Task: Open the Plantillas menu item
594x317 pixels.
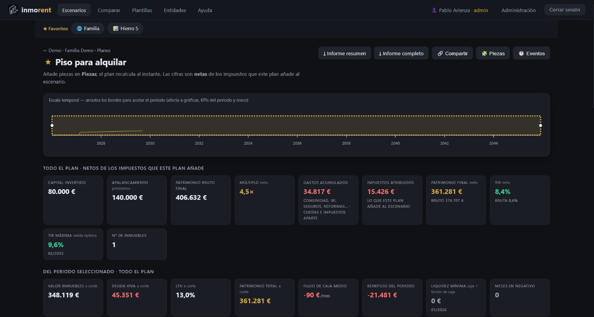Action: click(x=142, y=10)
